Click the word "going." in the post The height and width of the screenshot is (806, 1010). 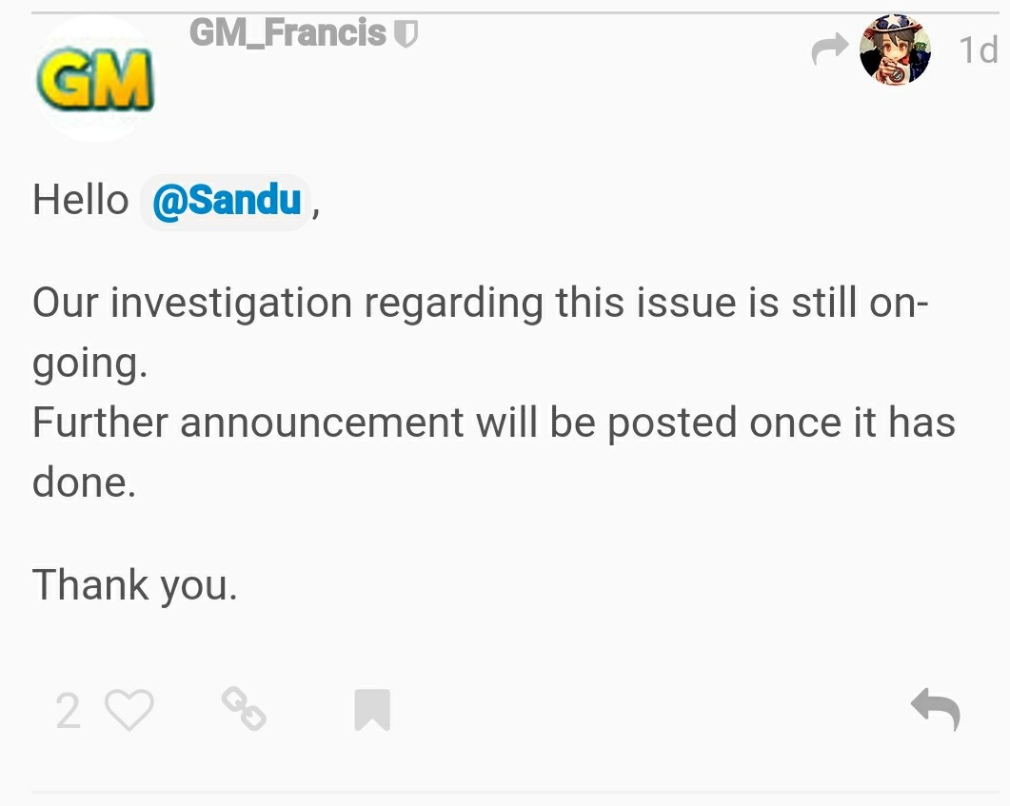(89, 364)
